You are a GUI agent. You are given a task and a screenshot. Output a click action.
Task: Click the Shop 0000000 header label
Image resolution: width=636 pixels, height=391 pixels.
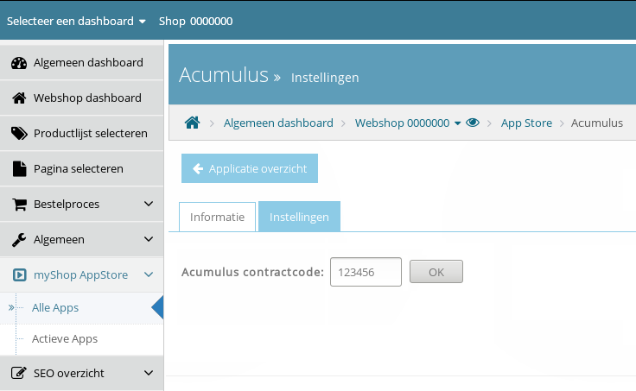click(x=195, y=21)
